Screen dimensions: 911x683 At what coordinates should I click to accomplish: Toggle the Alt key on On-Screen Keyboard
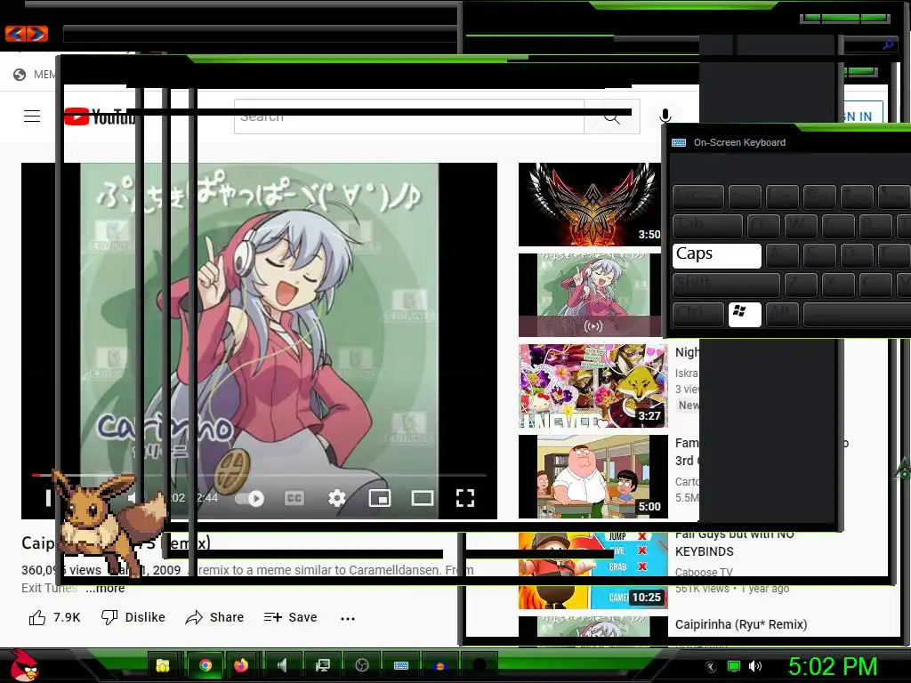pos(781,314)
